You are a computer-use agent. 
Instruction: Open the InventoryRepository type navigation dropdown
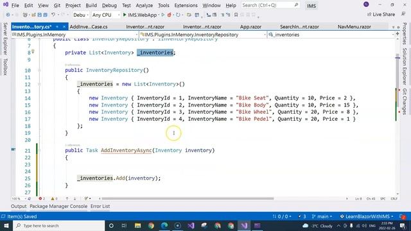(x=203, y=35)
